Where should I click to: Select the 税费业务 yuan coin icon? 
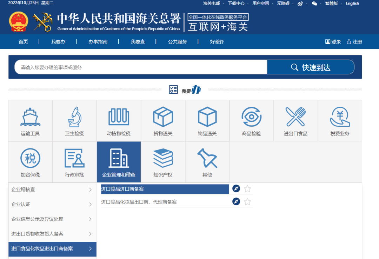[x=340, y=117]
